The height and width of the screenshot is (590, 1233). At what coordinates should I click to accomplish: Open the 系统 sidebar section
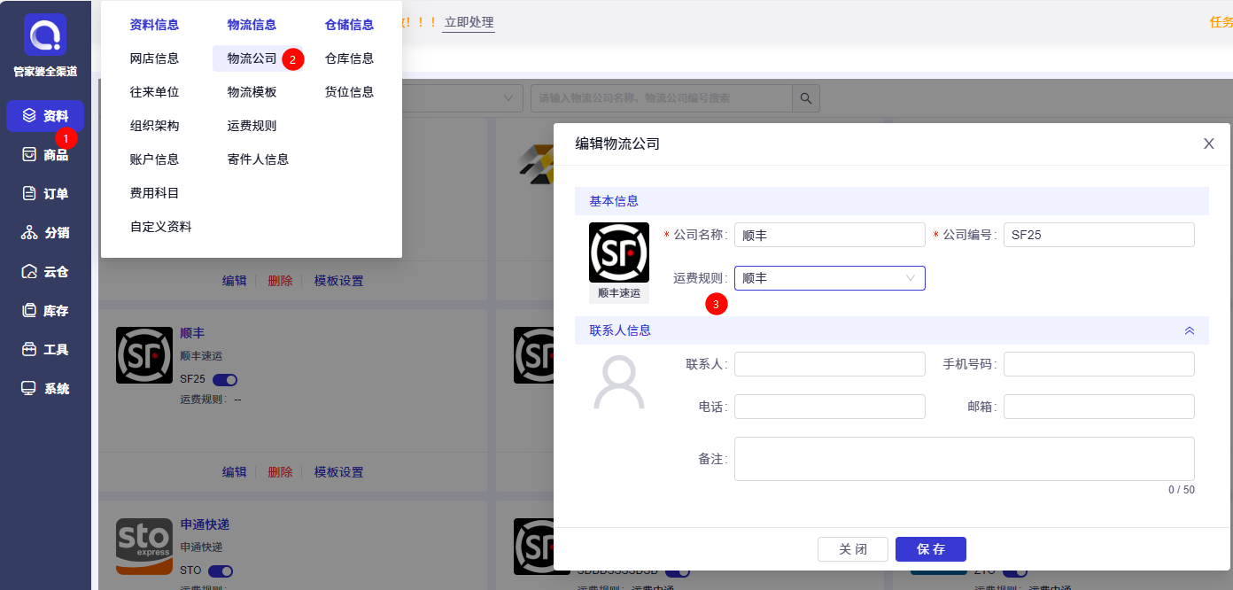click(x=45, y=389)
